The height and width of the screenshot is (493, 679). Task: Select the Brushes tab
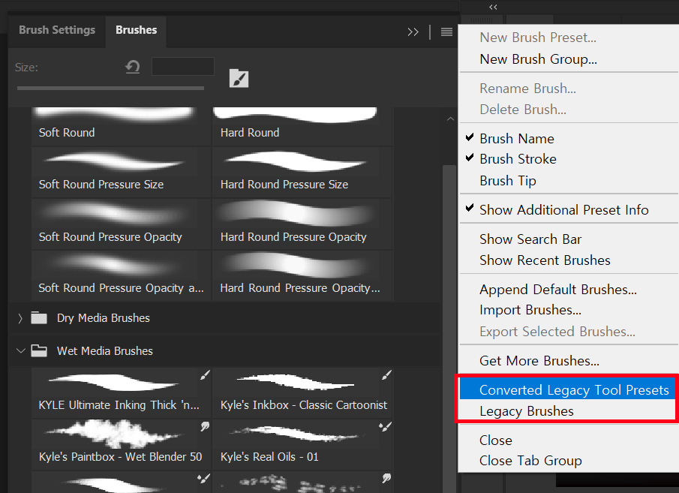point(136,30)
